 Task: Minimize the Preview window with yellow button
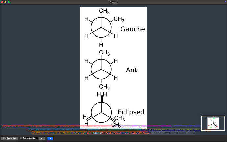pyautogui.click(x=5, y=2)
